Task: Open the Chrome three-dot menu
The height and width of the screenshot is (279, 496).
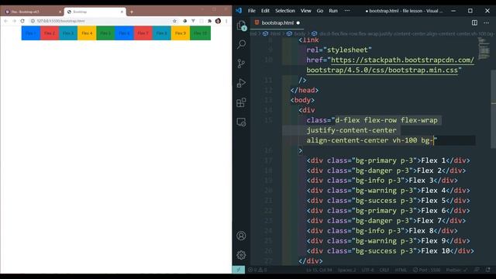Action: pos(226,21)
